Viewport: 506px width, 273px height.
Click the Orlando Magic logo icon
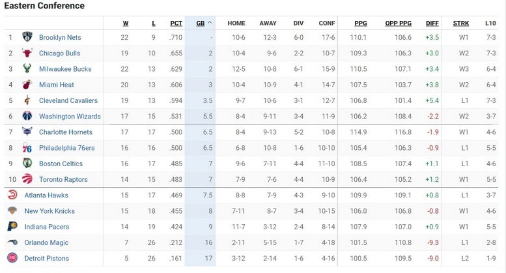tap(12, 242)
